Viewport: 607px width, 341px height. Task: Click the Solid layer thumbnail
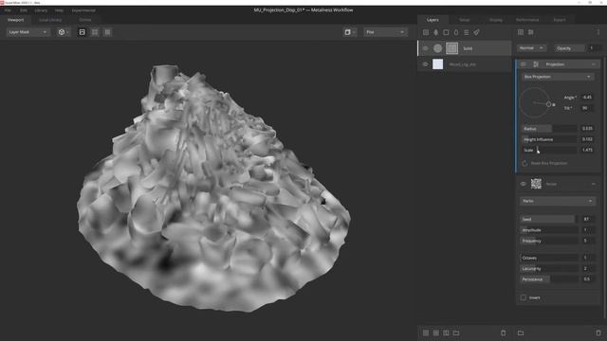[x=451, y=48]
